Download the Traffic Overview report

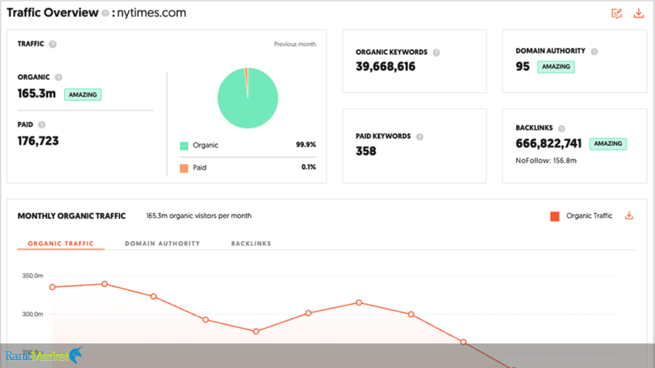click(639, 13)
